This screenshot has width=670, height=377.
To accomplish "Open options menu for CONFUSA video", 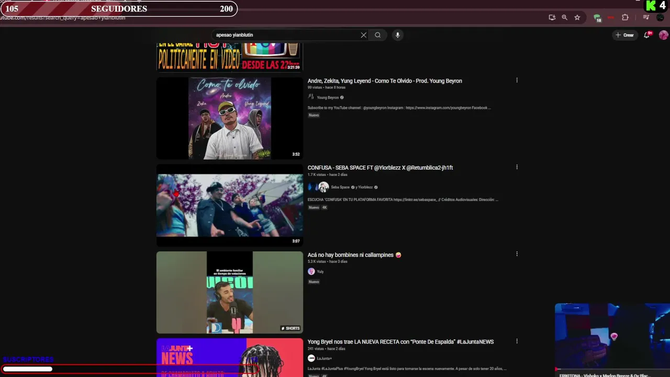I will pyautogui.click(x=517, y=168).
